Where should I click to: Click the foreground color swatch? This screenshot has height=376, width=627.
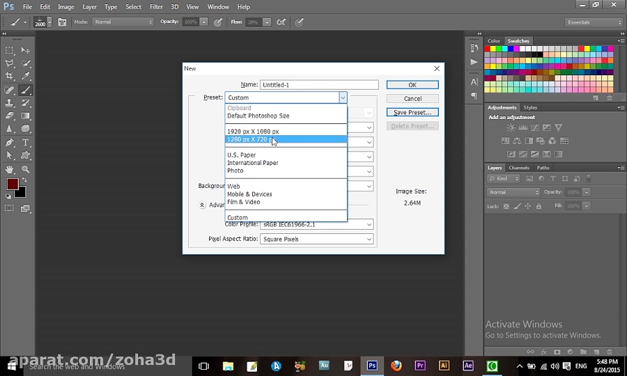(x=12, y=183)
